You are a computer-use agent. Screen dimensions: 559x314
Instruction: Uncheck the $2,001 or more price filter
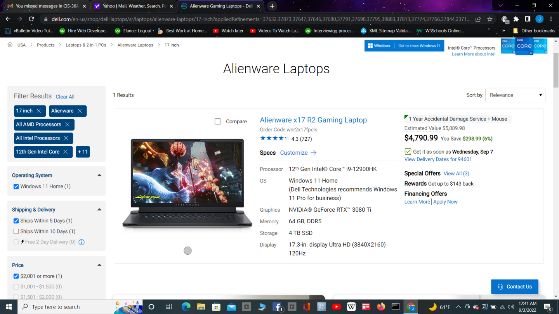(16, 276)
